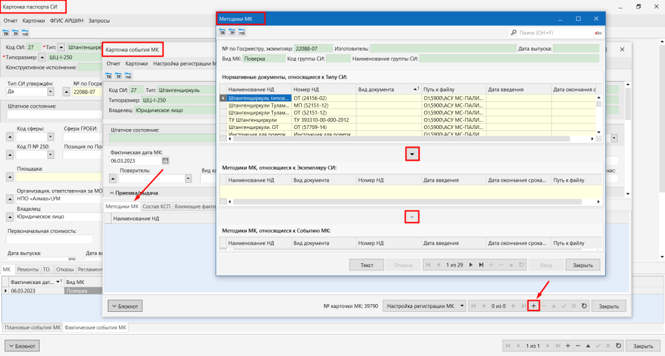This screenshot has height=356, width=665.
Task: Click the minus delete icon in Карточка паспорта СИ bottom navigator
Action: (578, 346)
